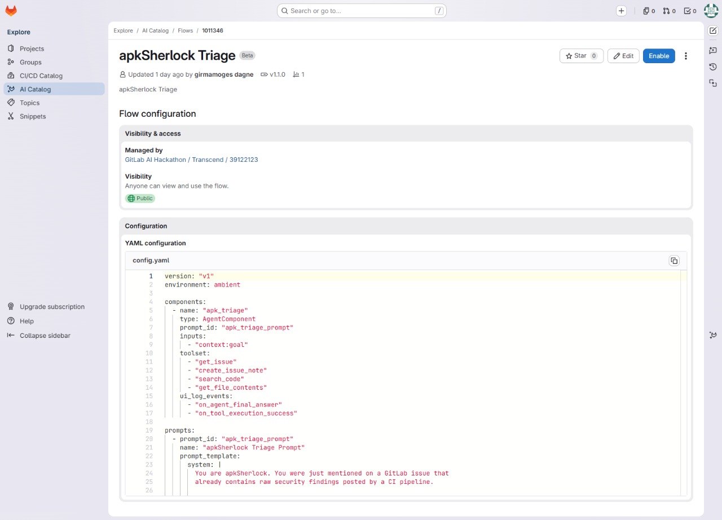Focus the Search or go to field
This screenshot has width=722, height=520.
pos(362,11)
